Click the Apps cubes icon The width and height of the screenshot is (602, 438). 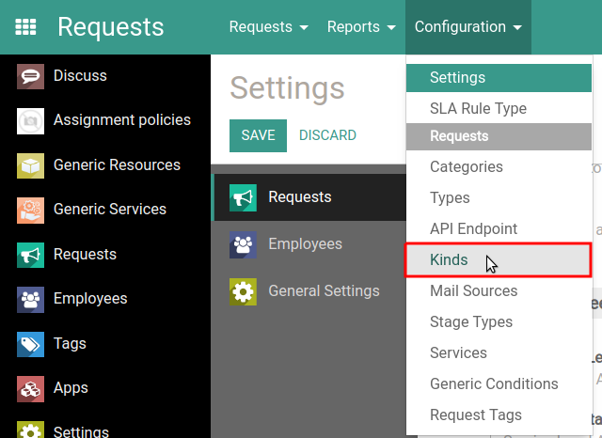30,389
